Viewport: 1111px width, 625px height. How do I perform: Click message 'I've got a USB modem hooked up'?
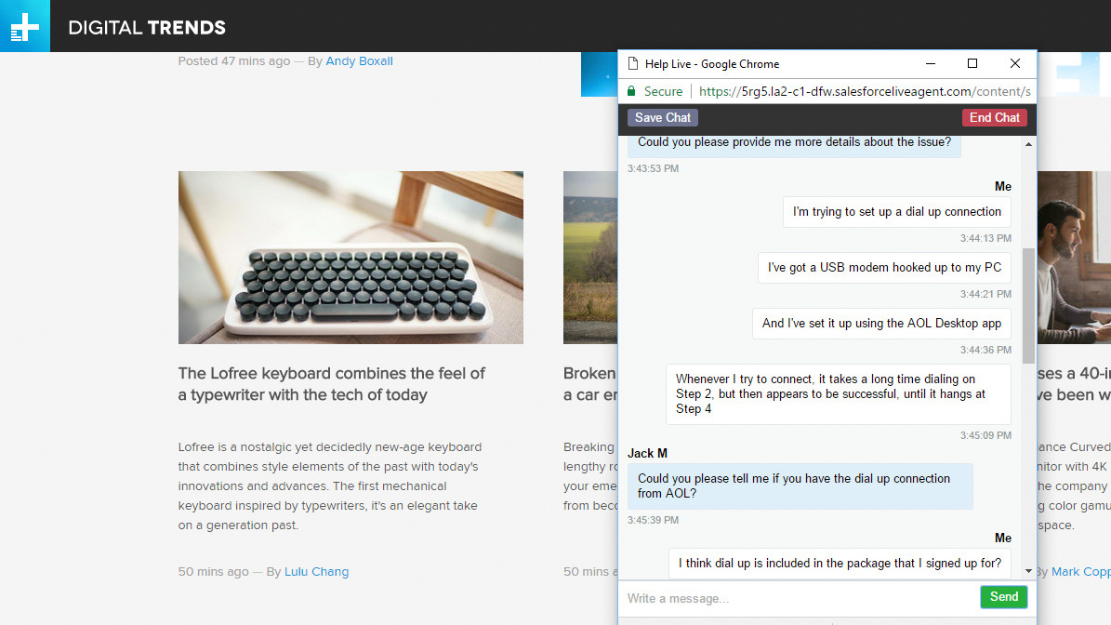tap(884, 268)
